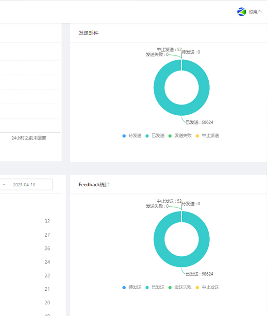Screen dimensions: 267x316
Task: Click the blue 待发送 legend dot in Feedback统计
Action: pyautogui.click(x=124, y=288)
